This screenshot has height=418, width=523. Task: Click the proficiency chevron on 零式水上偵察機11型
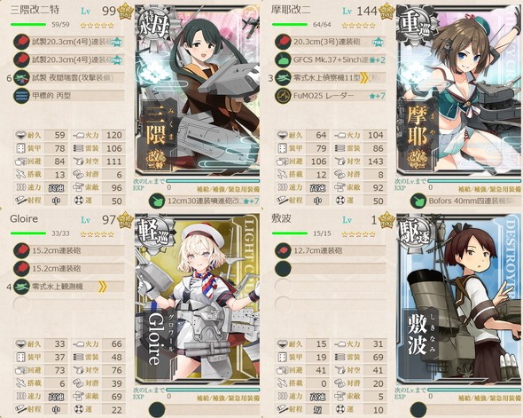pyautogui.click(x=364, y=78)
